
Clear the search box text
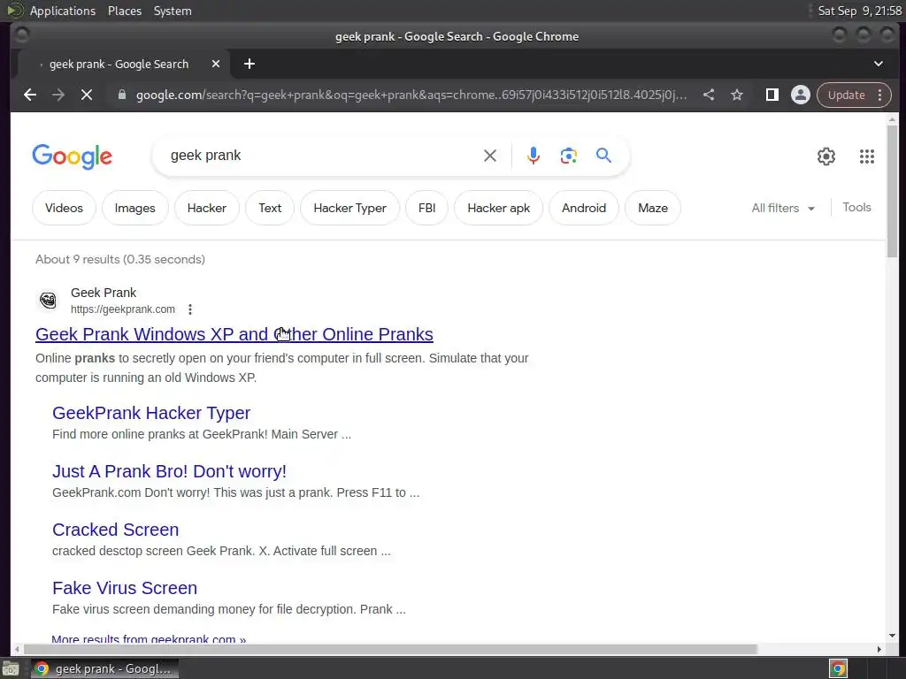490,156
